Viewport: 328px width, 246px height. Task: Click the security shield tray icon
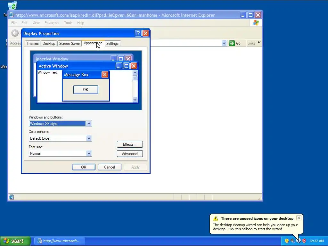[287, 241]
